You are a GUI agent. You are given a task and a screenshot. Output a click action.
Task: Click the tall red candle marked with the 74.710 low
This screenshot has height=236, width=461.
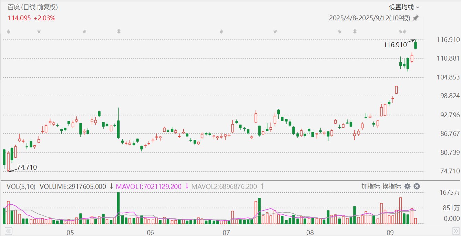[x=9, y=161]
